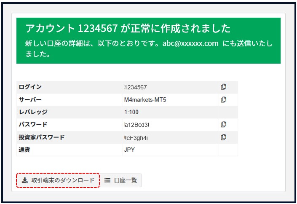
Task: Open the 口座一覧 account list
Action: click(x=121, y=180)
